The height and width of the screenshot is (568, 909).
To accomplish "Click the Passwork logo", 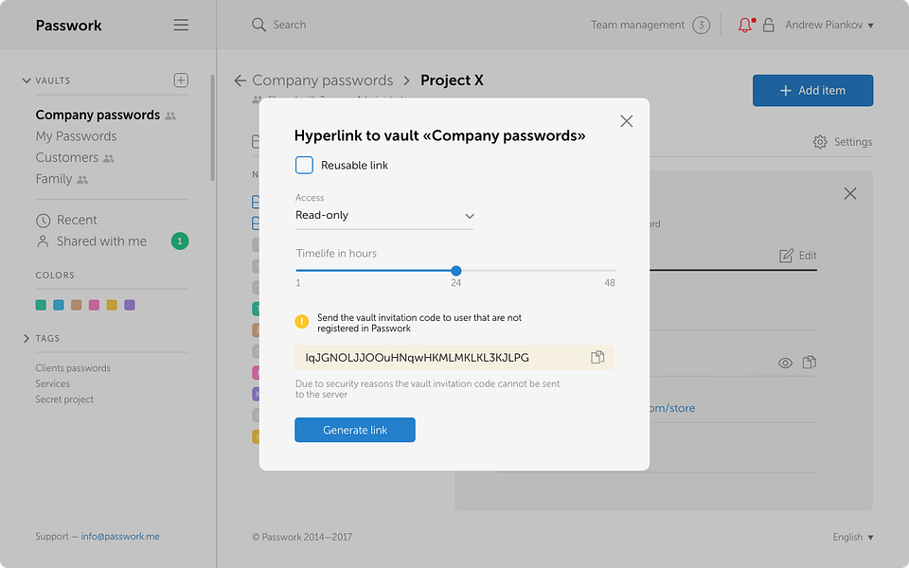I will (x=68, y=26).
